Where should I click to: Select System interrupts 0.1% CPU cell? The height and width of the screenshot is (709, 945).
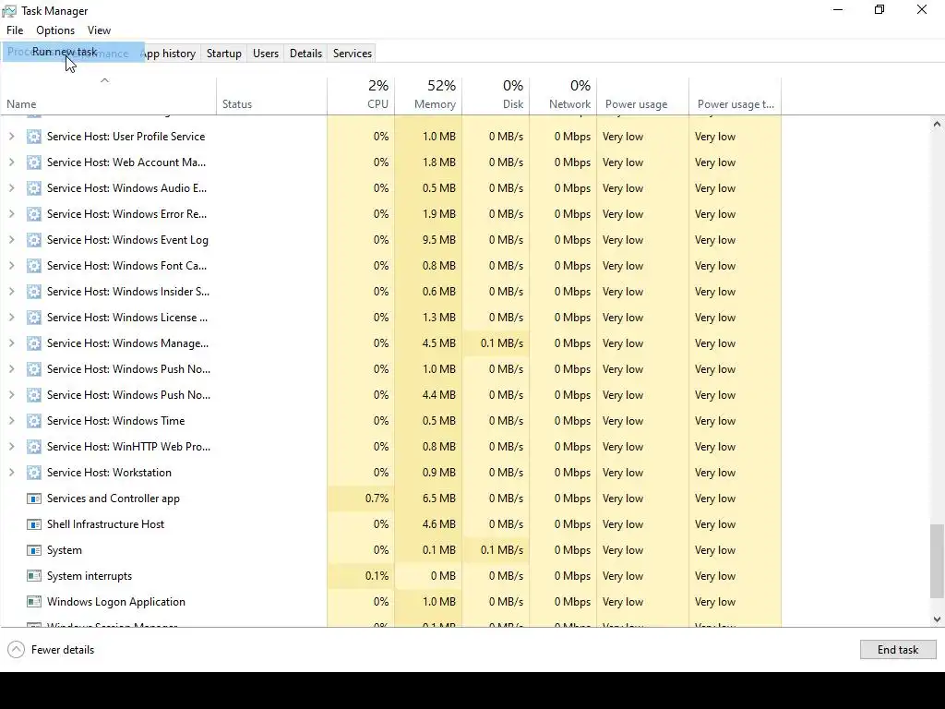(x=361, y=576)
